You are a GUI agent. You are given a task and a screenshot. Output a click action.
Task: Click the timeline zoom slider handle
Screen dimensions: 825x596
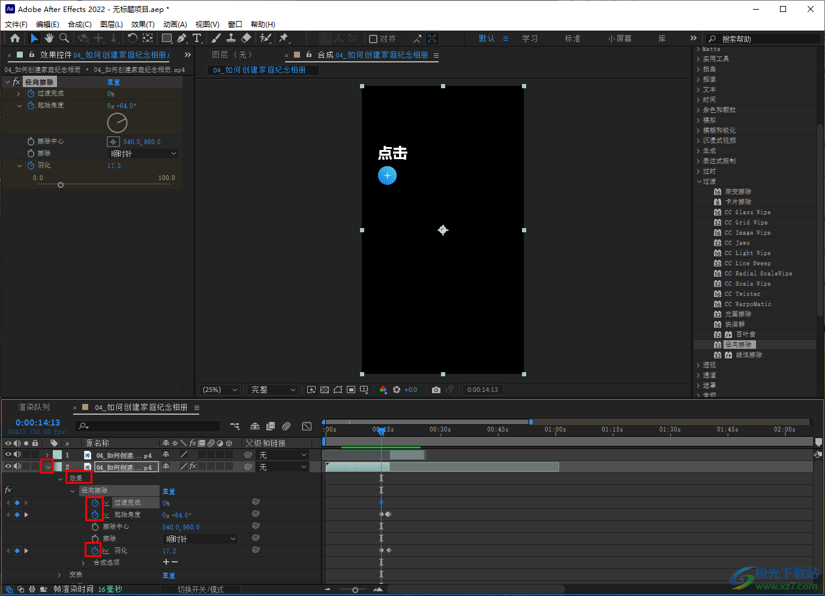coord(355,590)
